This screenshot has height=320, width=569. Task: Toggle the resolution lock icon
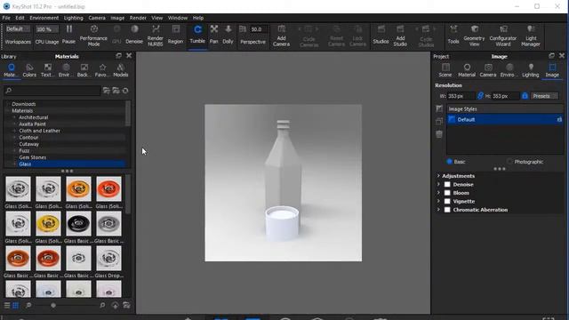tap(525, 96)
